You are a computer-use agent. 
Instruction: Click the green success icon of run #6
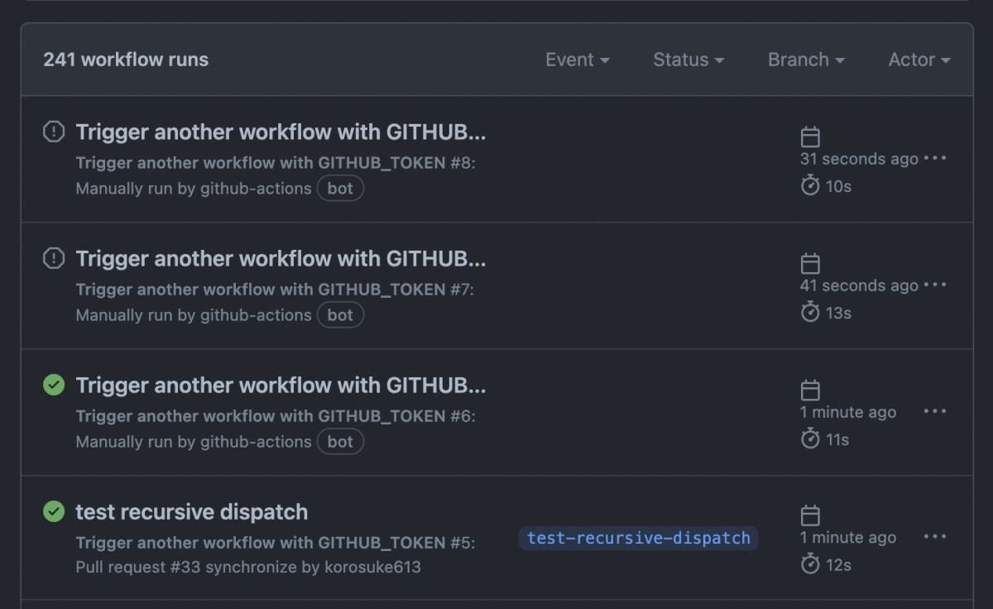(54, 385)
